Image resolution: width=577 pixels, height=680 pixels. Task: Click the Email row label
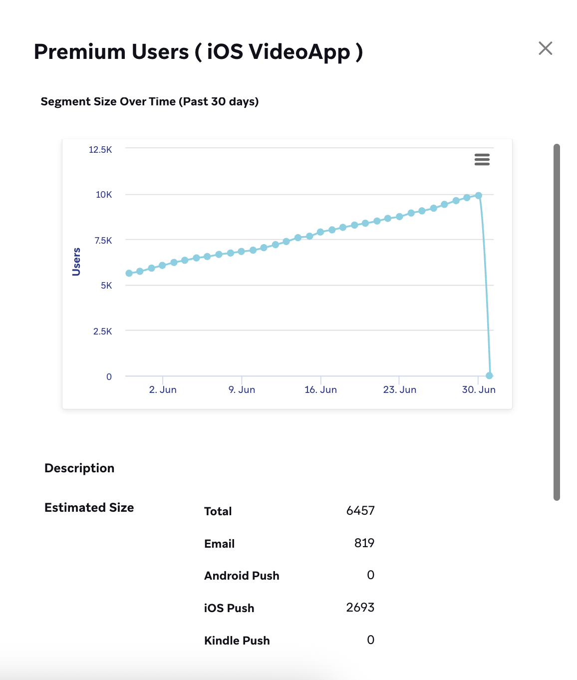pyautogui.click(x=219, y=544)
